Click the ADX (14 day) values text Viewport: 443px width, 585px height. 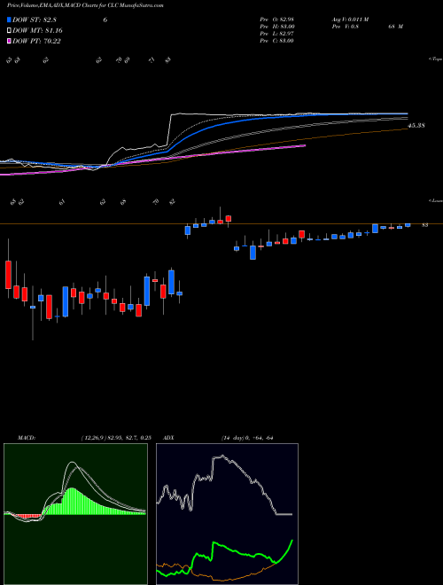[x=247, y=438]
